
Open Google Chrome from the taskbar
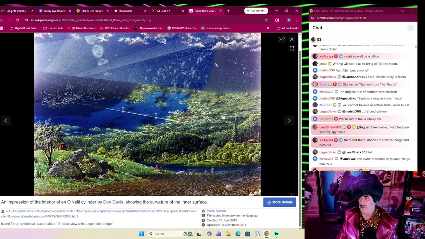pos(267,234)
